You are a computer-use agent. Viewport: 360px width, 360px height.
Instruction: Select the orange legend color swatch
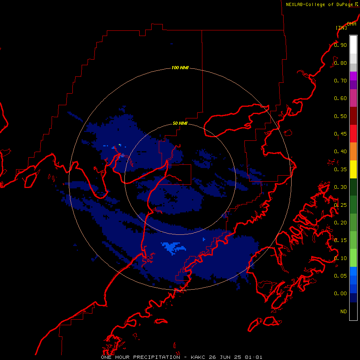353,151
